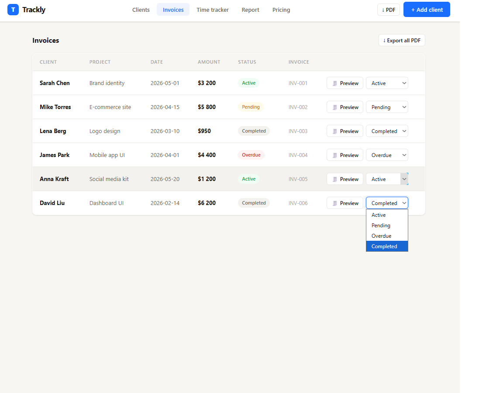This screenshot has width=503, height=393.
Task: Click the Active status badge for Sarah Chen
Action: (x=248, y=83)
